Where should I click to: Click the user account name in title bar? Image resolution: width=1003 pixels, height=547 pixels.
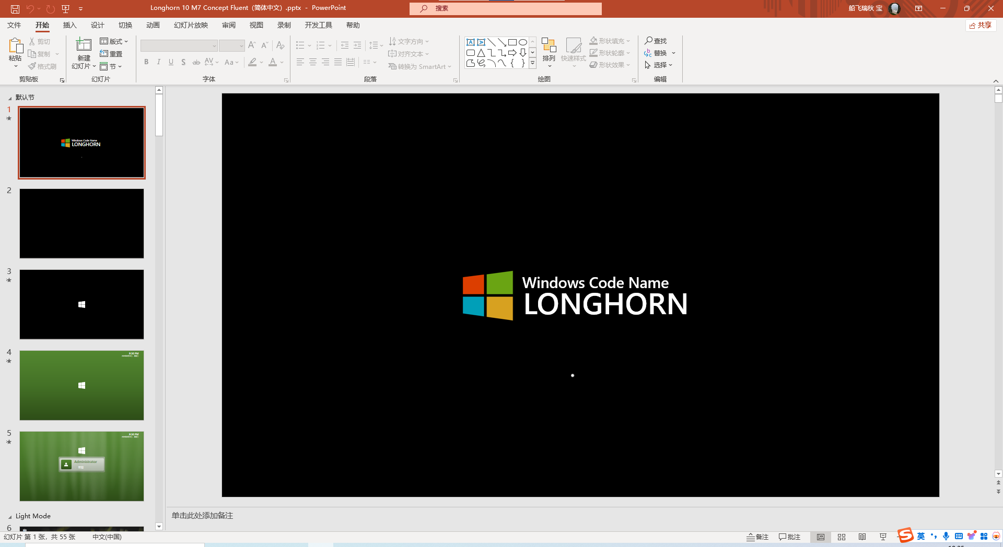tap(866, 8)
